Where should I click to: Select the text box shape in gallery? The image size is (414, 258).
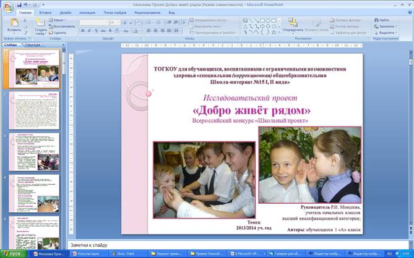point(245,20)
